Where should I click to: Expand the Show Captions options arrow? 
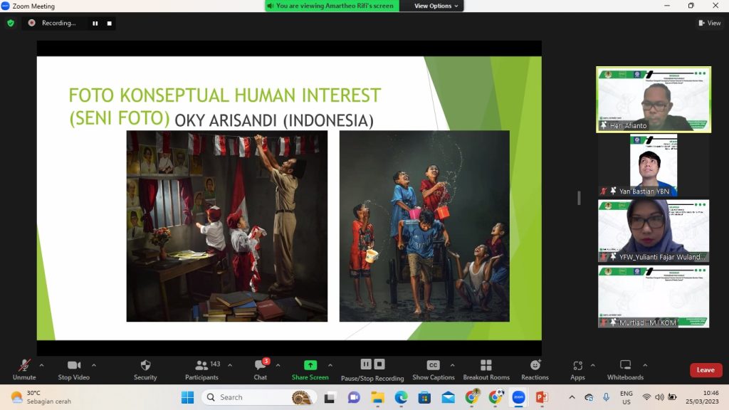[x=452, y=365]
